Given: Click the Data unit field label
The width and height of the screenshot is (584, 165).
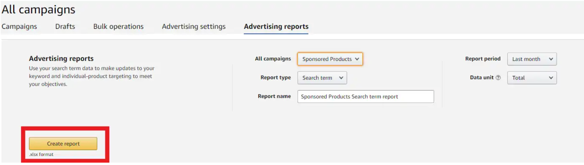Looking at the screenshot, I should tap(481, 77).
